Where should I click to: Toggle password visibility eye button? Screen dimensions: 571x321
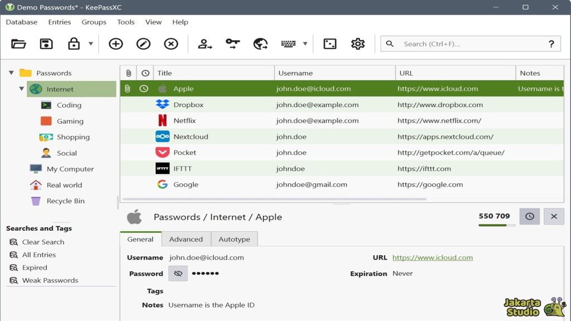(178, 274)
